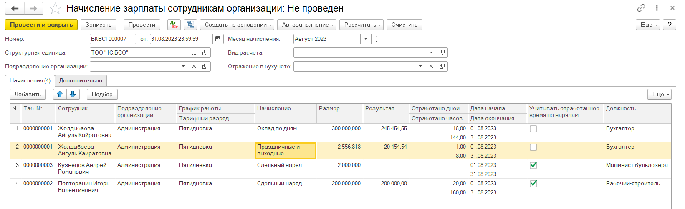Image resolution: width=685 pixels, height=209 pixels.
Task: Change Месяц начисления with spinner arrows
Action: pyautogui.click(x=377, y=39)
